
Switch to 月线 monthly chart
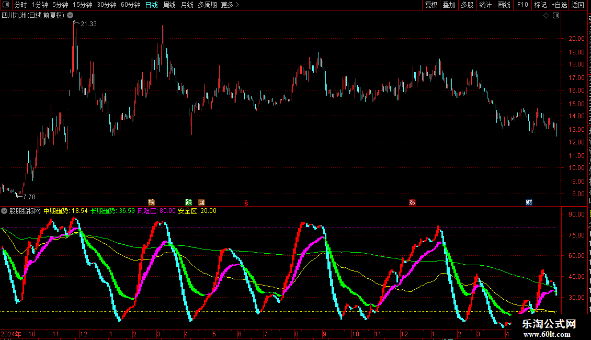187,5
